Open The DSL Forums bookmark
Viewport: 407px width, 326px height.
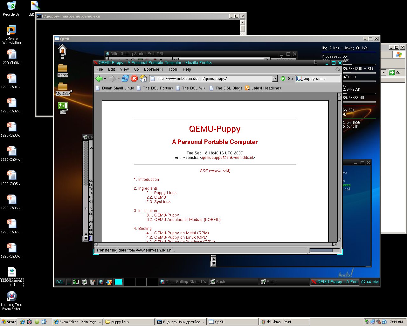coord(155,88)
